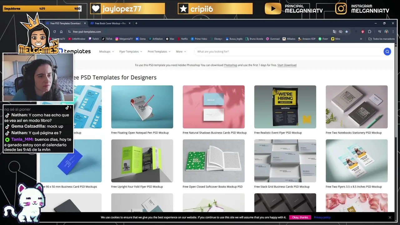
Task: Open the Extensions puzzle icon
Action: coord(370,32)
